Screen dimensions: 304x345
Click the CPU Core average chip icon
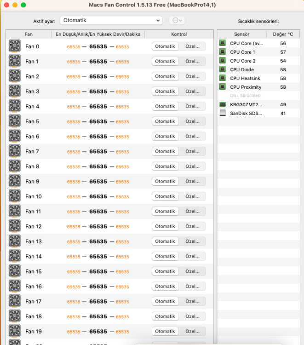(x=223, y=43)
